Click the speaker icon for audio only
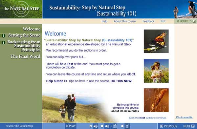The height and width of the screenshot is (129, 197). click(96, 126)
